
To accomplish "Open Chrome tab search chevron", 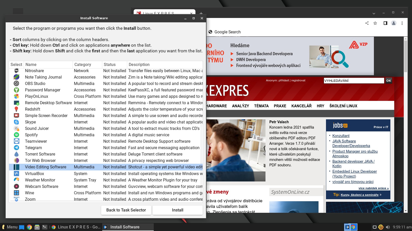I will 374,13.
